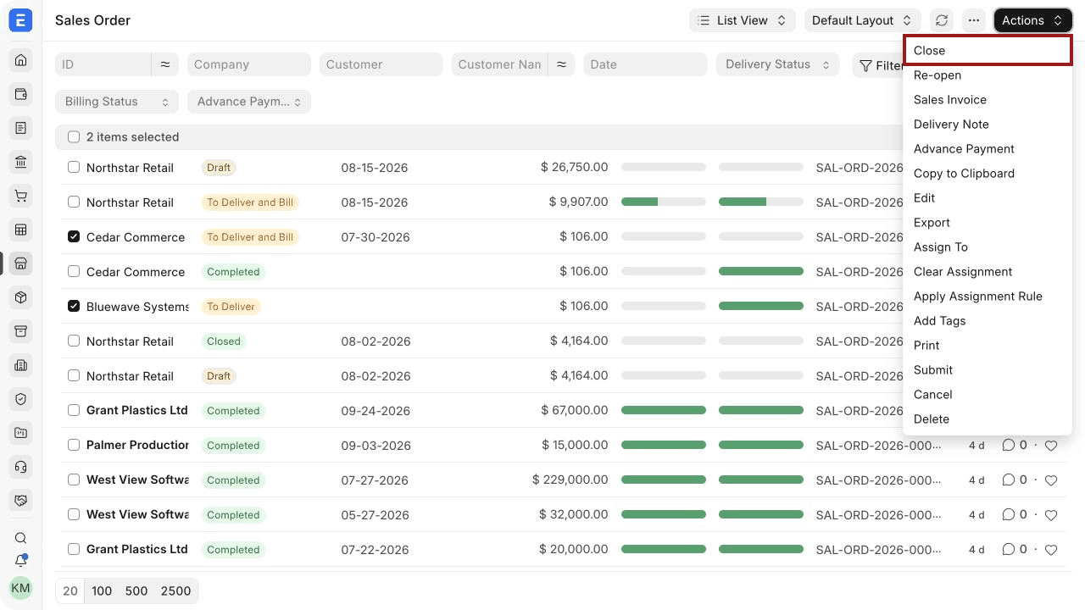Expand the Delivery Status filter
This screenshot has height=610, width=1085.
click(x=777, y=64)
